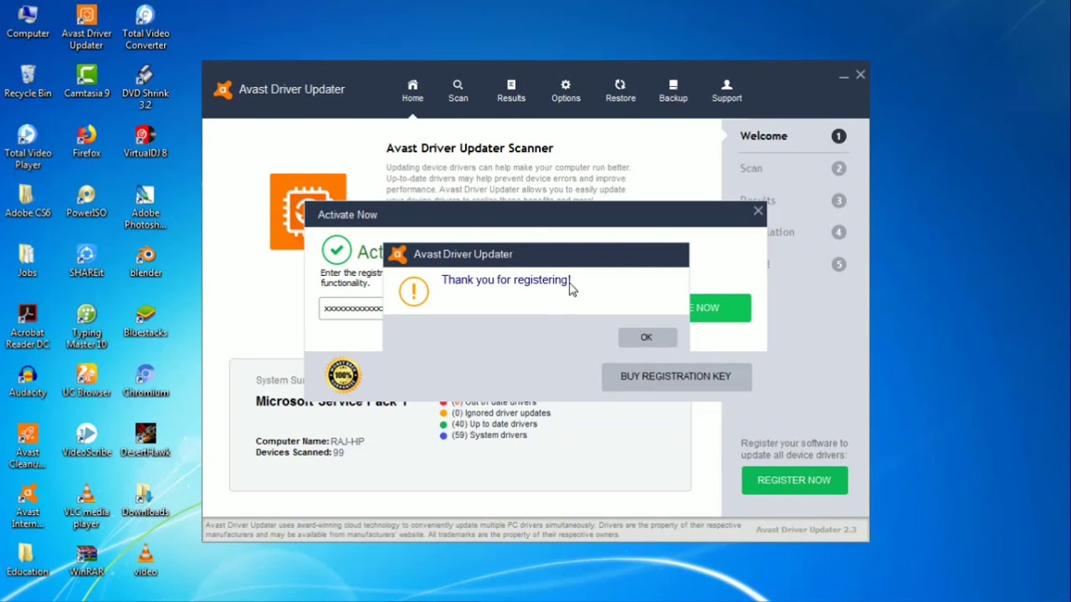
Task: Open the Backup tab
Action: click(x=673, y=90)
